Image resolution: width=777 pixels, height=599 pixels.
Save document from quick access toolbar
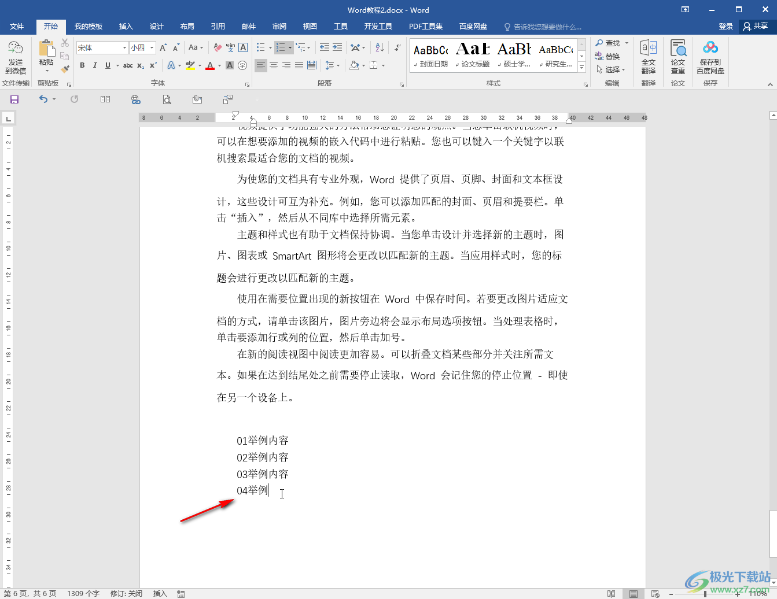point(14,99)
